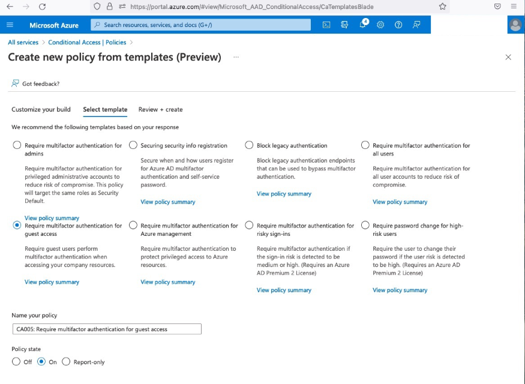Open the ellipsis menu beside the page title

236,57
